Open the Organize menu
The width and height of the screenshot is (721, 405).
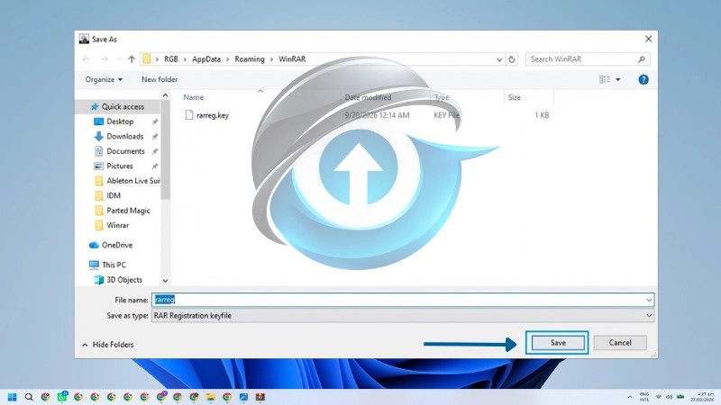tap(104, 79)
